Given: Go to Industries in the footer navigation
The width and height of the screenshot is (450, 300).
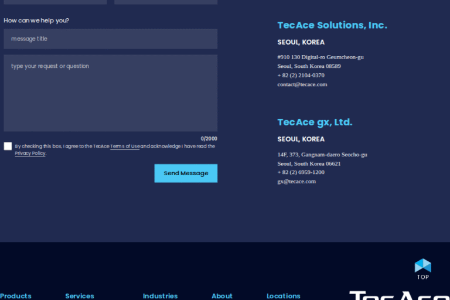Looking at the screenshot, I should click(x=160, y=296).
